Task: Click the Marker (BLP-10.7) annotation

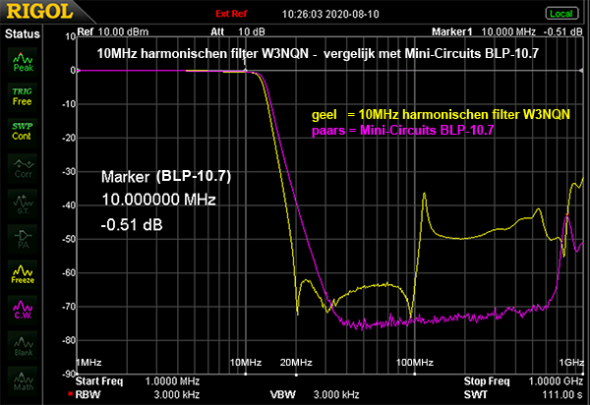Action: [x=166, y=176]
